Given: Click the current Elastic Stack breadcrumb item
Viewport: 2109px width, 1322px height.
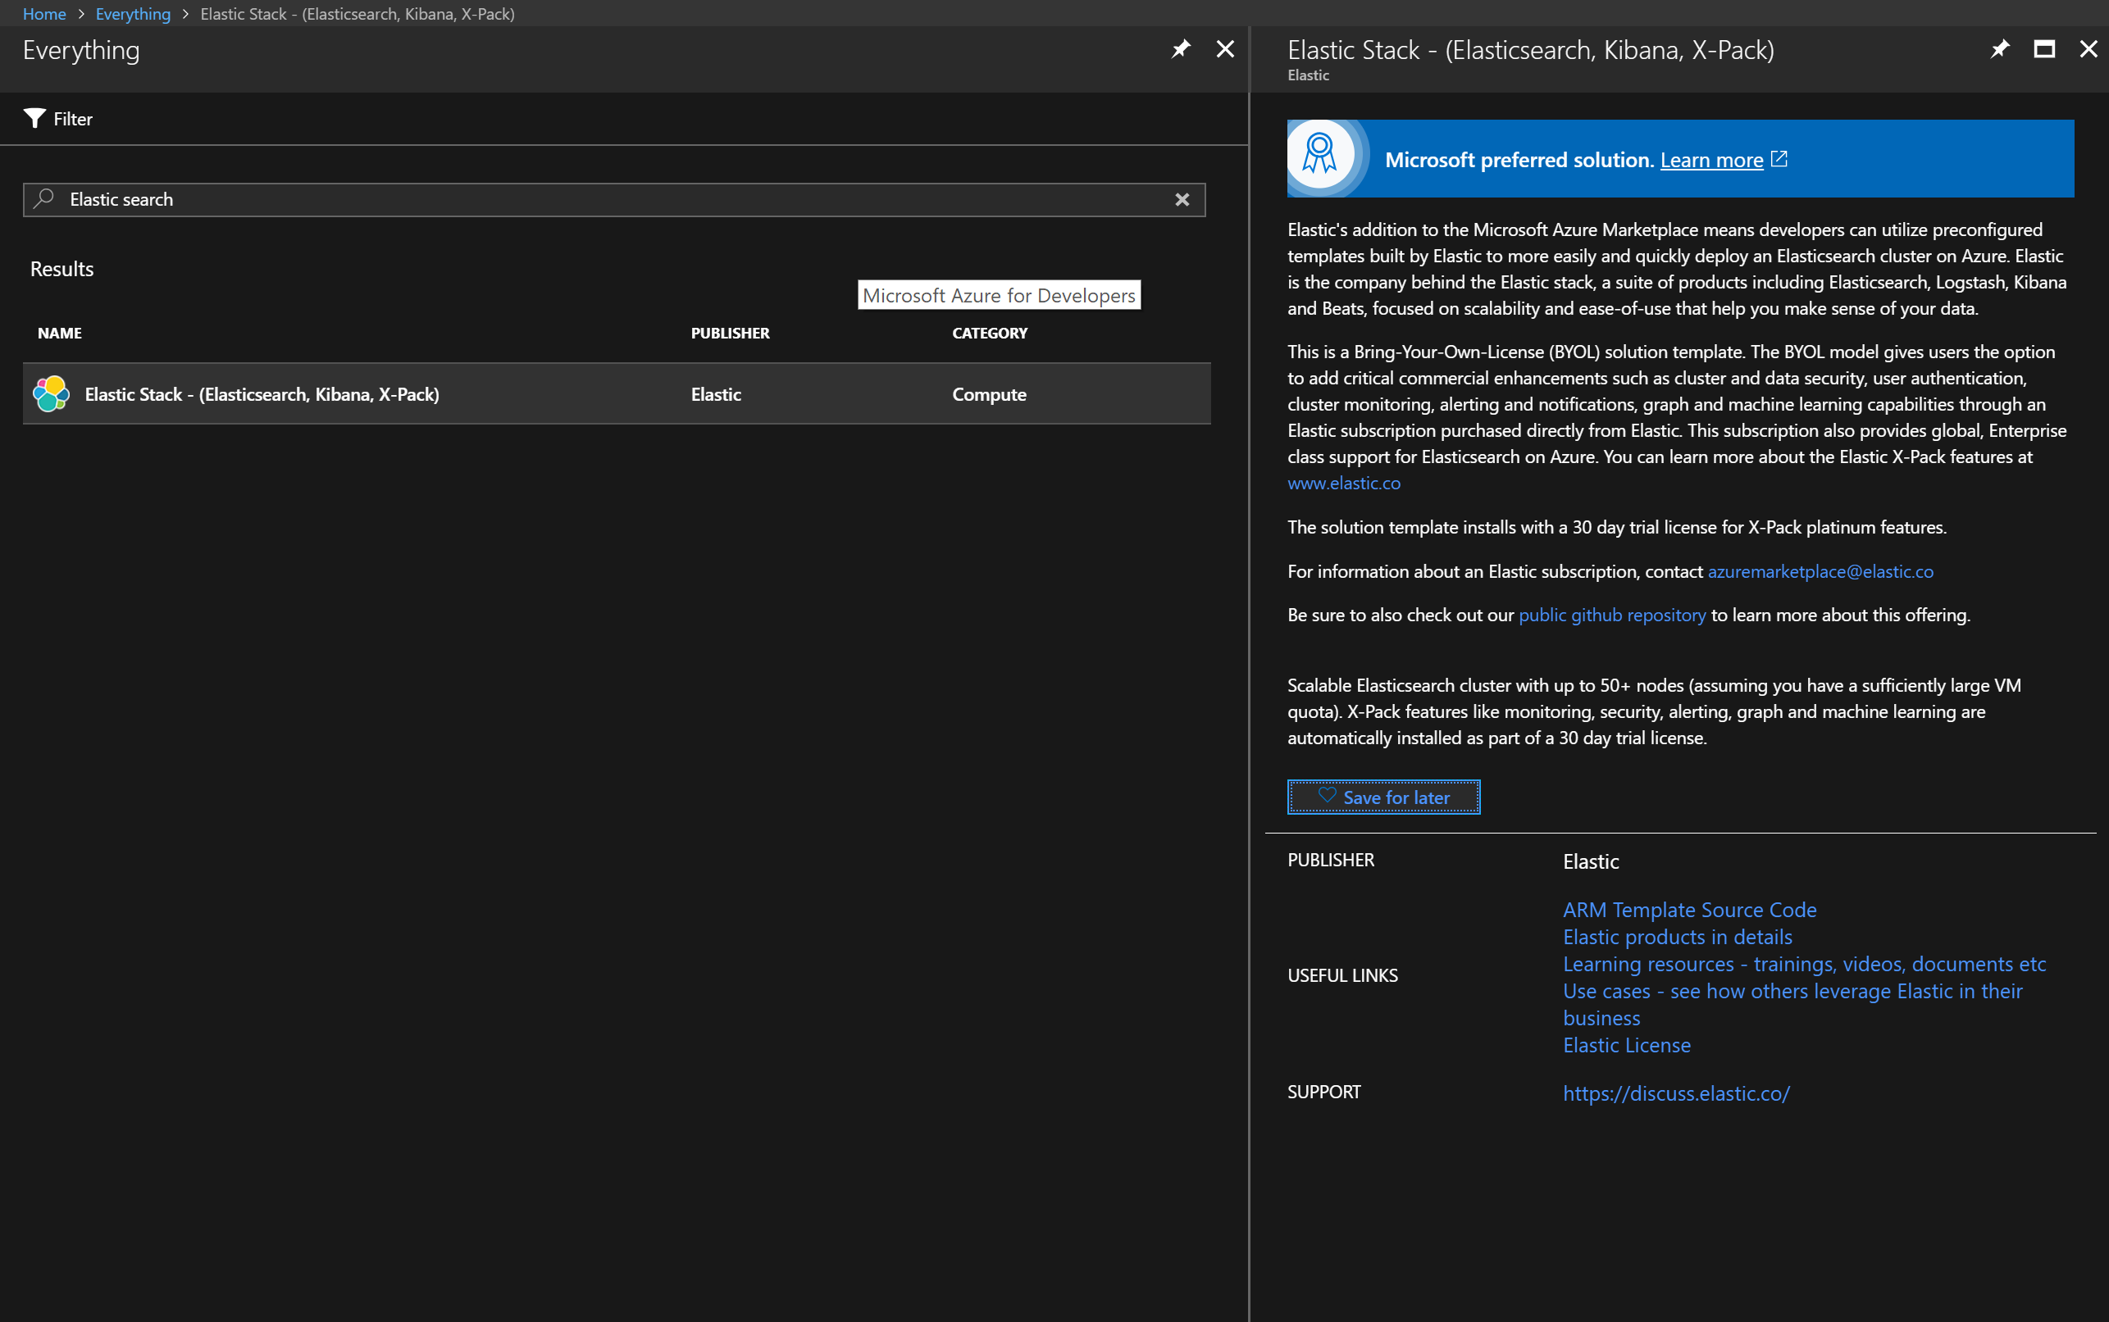Looking at the screenshot, I should (357, 13).
